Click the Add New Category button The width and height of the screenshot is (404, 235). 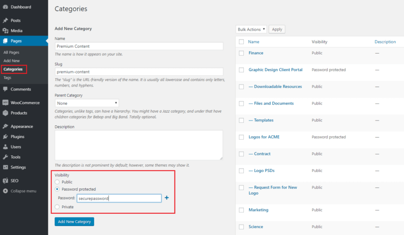74,222
